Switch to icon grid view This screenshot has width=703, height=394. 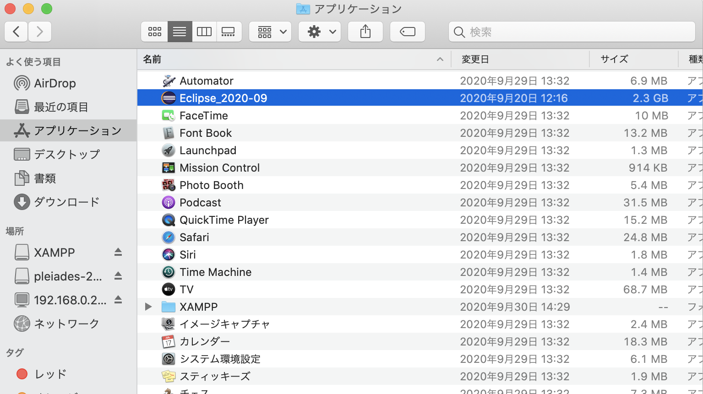(x=155, y=32)
